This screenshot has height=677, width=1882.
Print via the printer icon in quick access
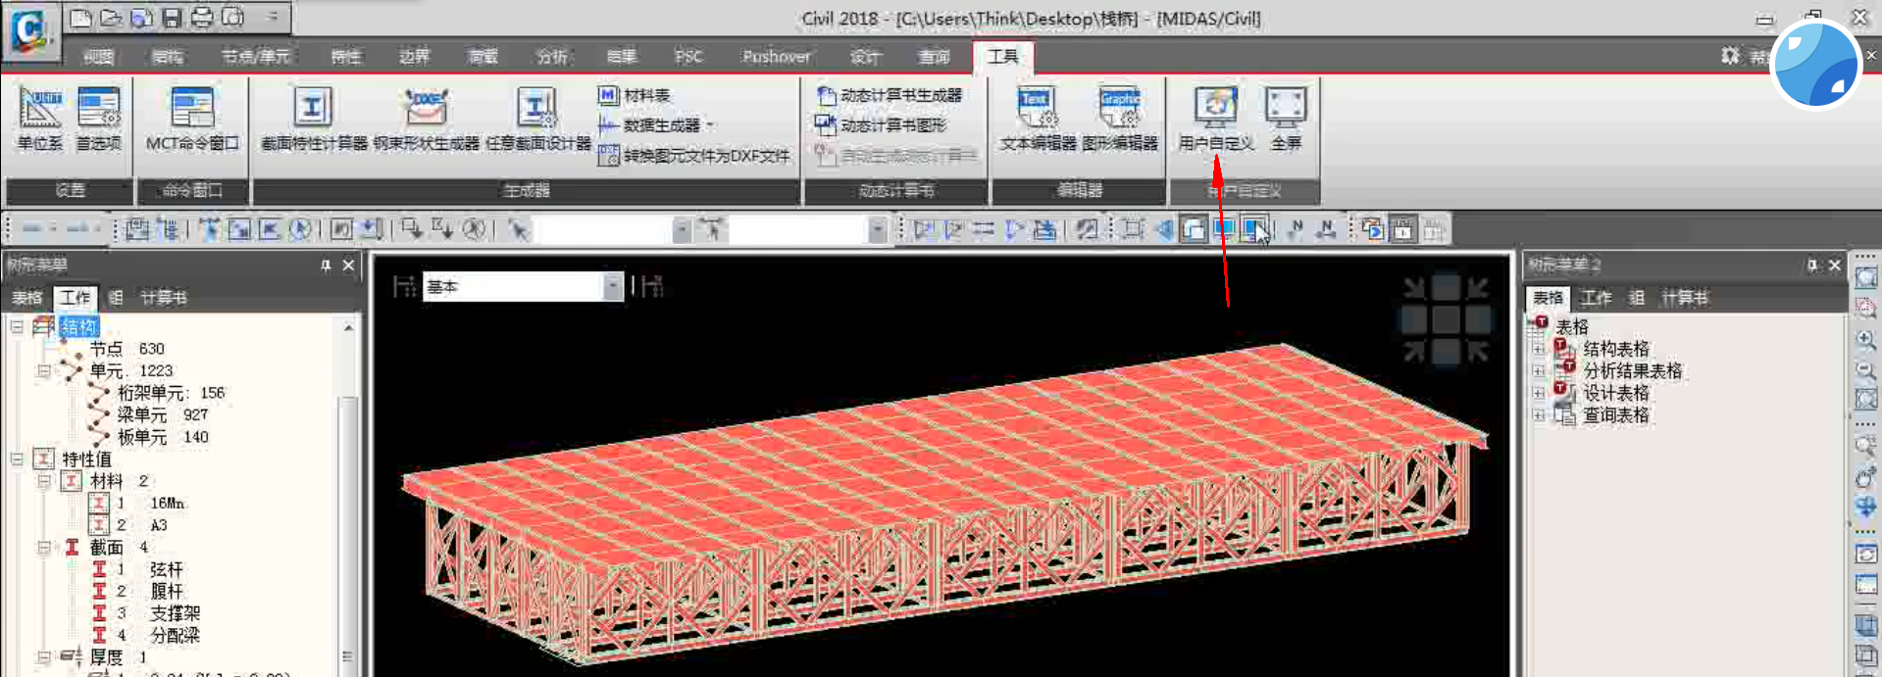201,18
